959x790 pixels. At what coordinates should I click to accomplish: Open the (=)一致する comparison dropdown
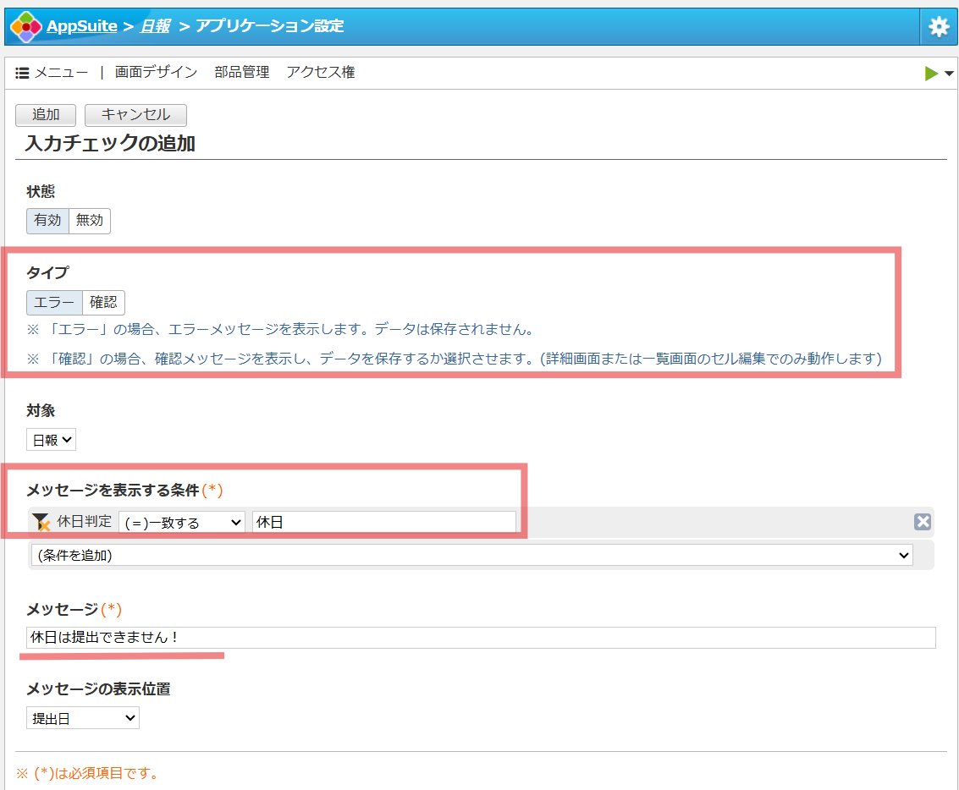coord(182,521)
